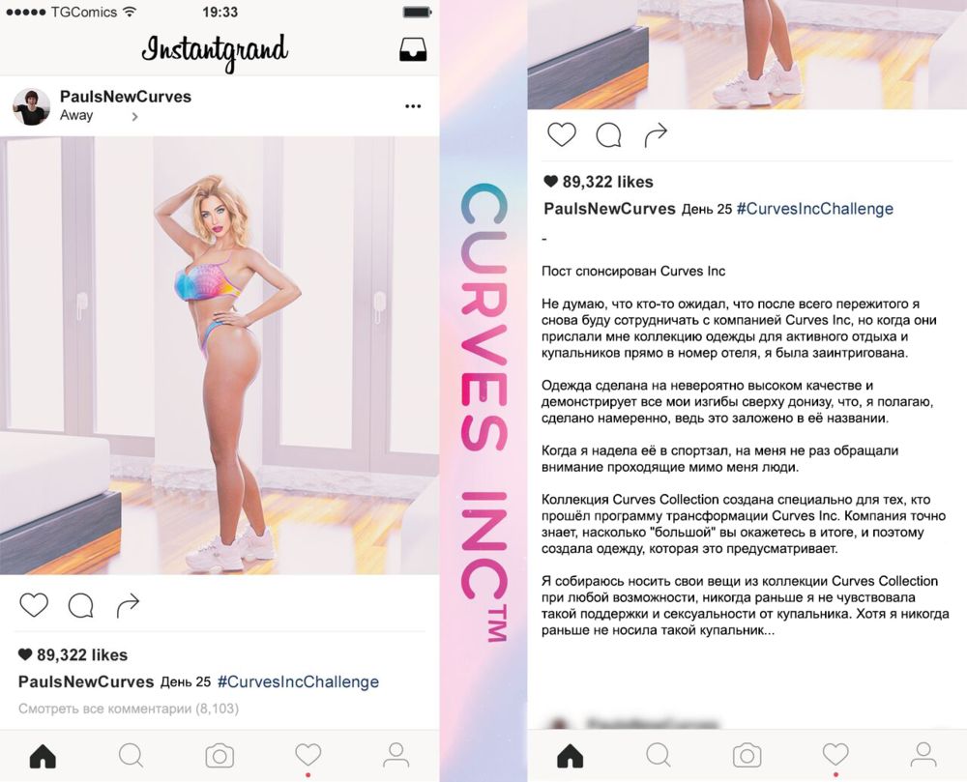Share post using left arrow icon

[129, 605]
